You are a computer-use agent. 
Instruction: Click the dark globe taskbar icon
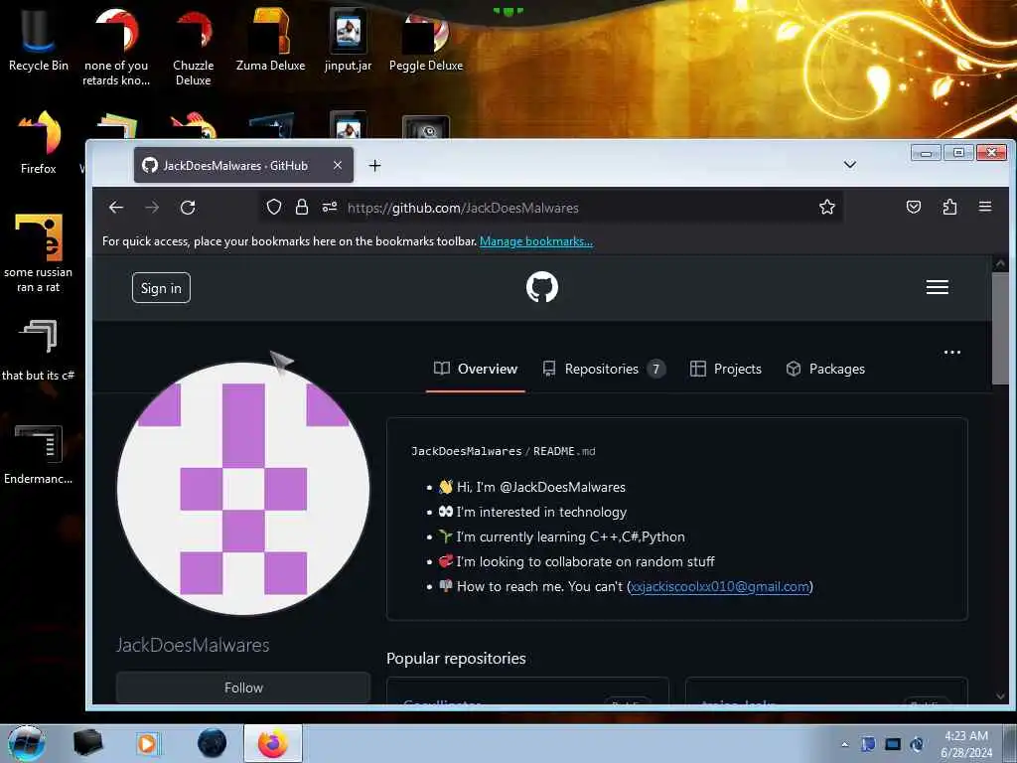pyautogui.click(x=213, y=743)
